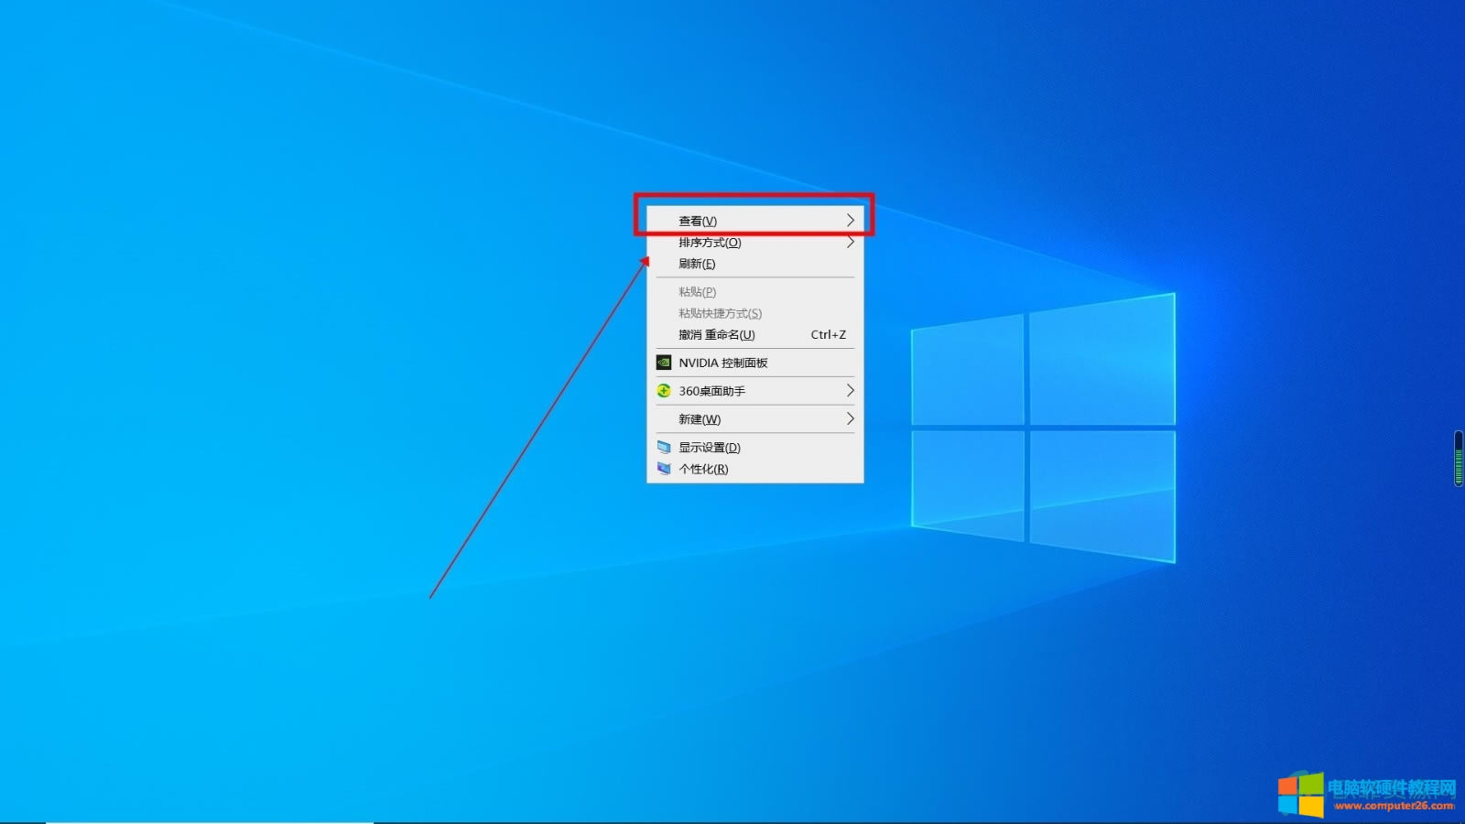Click the greyed-out 粘贴(P) entry
Image resolution: width=1465 pixels, height=824 pixels.
pyautogui.click(x=697, y=292)
